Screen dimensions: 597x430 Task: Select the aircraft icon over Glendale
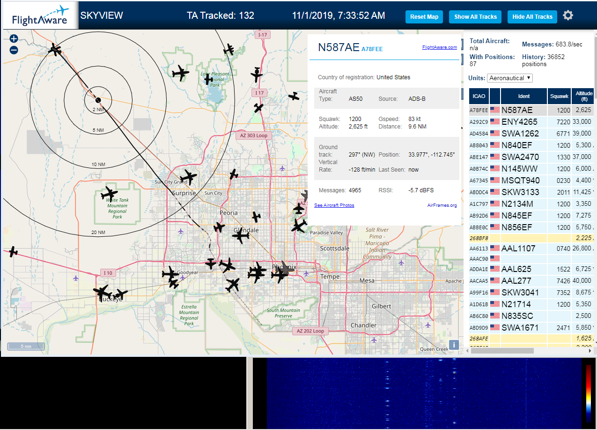tap(240, 236)
